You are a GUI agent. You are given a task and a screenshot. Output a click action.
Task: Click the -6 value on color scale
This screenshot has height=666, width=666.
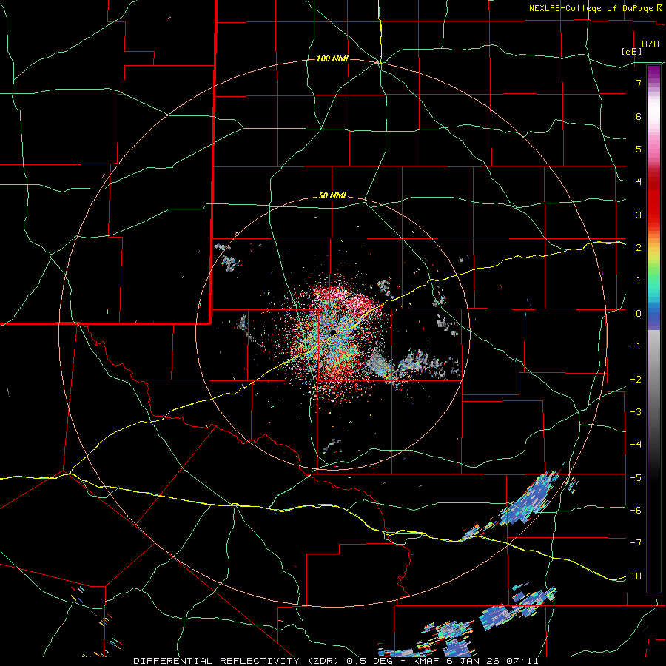point(636,511)
